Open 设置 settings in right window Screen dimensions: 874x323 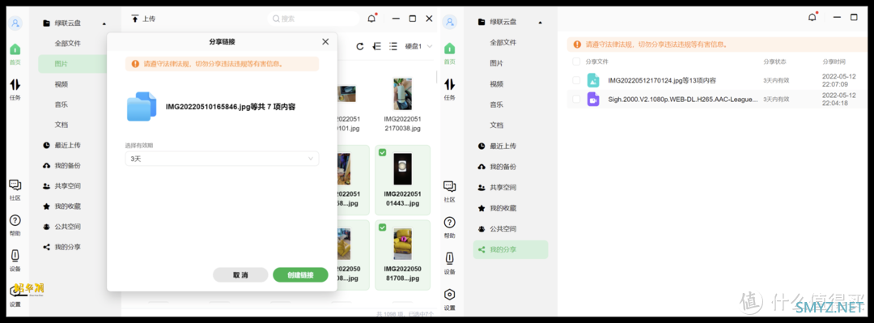point(449,300)
